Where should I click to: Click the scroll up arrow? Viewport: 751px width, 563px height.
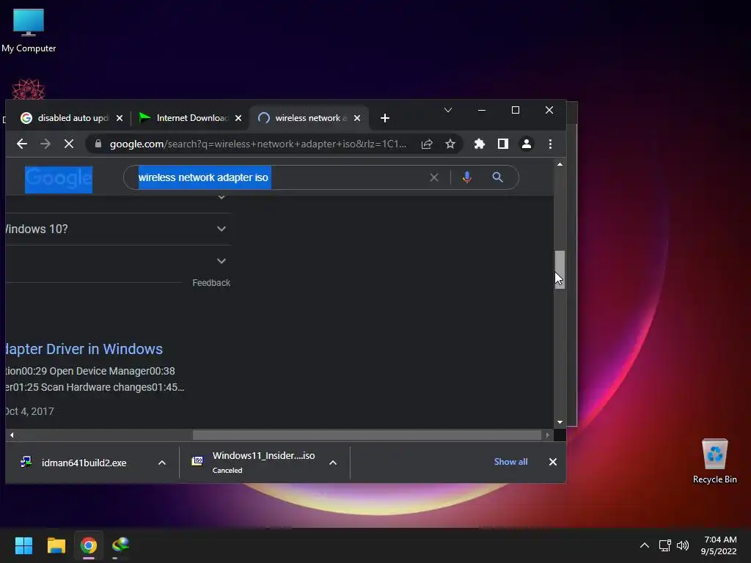(560, 164)
